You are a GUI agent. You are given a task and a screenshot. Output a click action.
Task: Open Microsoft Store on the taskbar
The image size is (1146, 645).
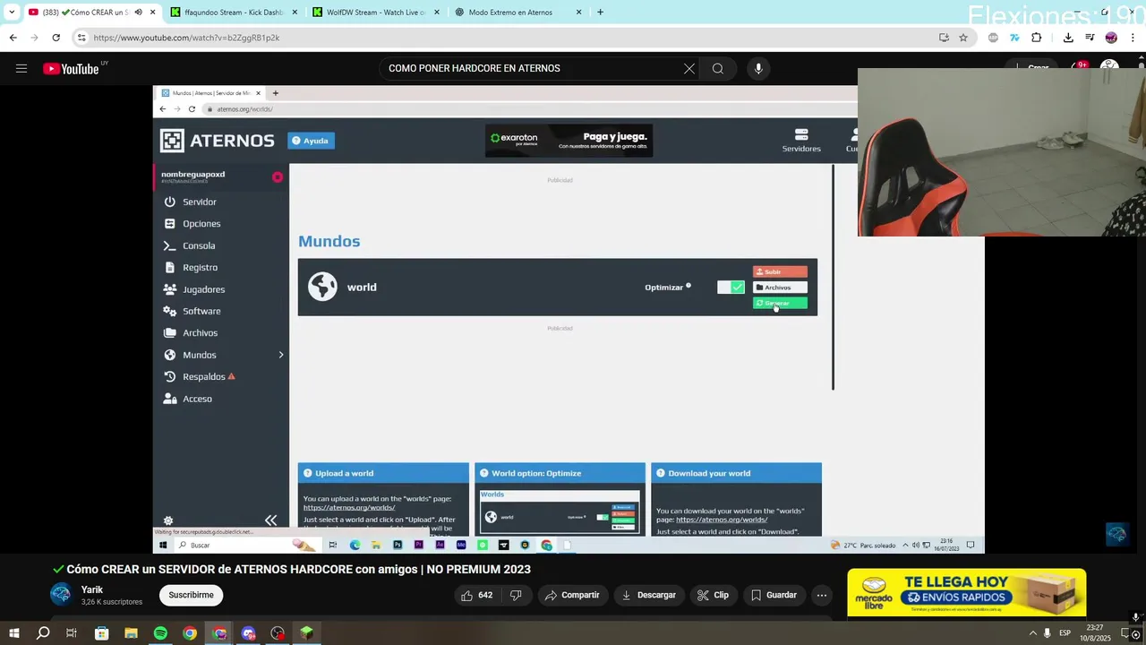click(x=101, y=633)
